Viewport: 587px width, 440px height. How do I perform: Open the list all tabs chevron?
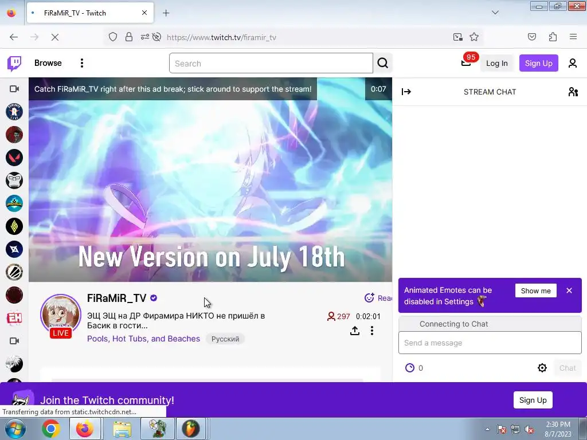tap(495, 13)
